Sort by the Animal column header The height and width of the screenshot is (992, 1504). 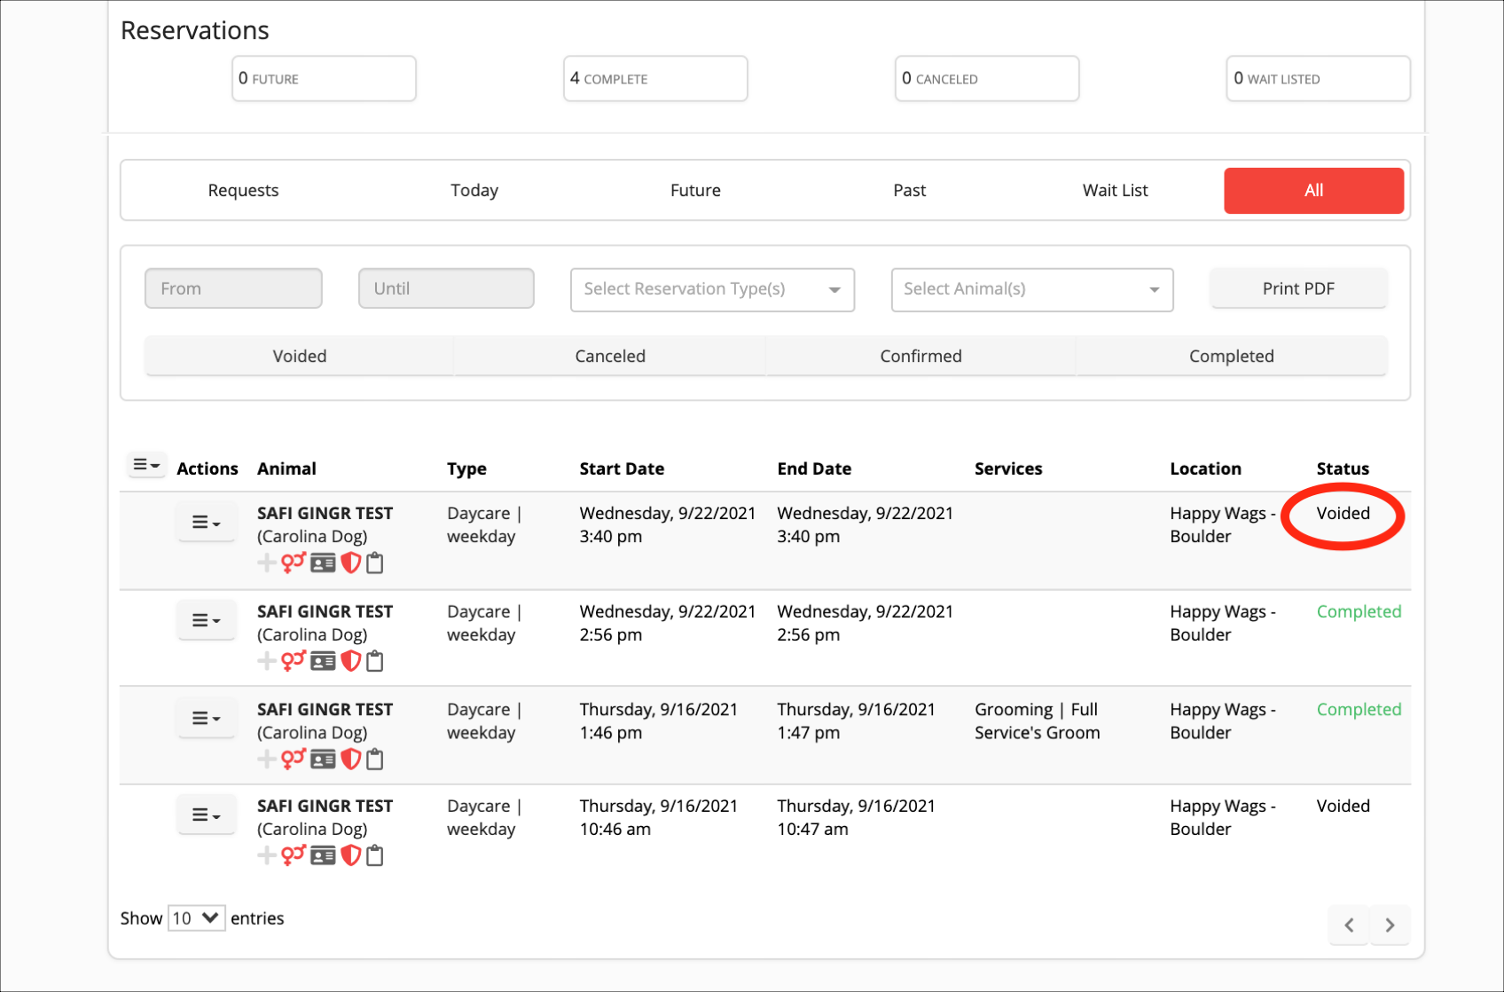coord(286,468)
